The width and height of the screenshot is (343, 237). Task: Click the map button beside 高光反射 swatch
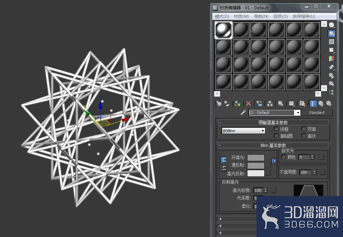click(x=269, y=173)
